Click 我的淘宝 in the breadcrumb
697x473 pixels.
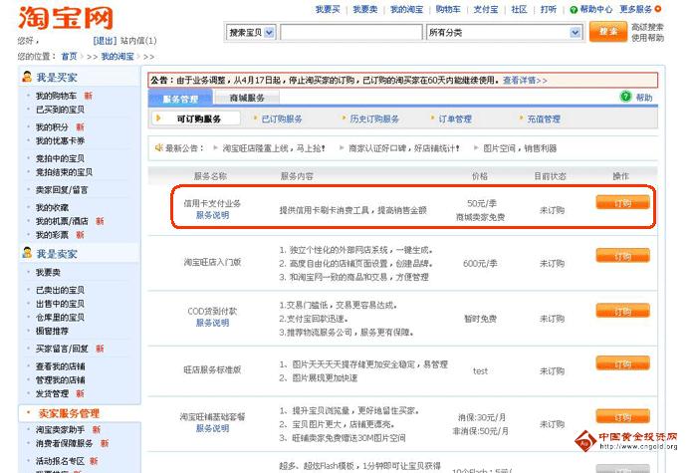(x=117, y=57)
